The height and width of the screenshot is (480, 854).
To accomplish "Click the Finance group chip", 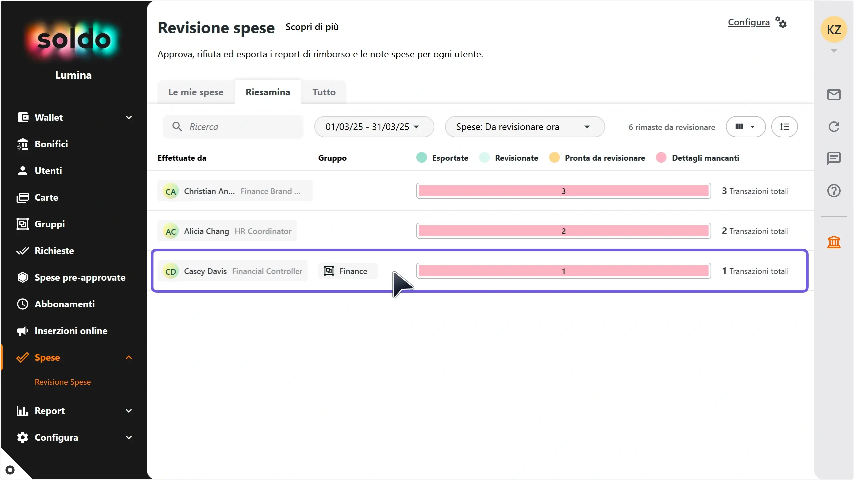I will (x=348, y=271).
